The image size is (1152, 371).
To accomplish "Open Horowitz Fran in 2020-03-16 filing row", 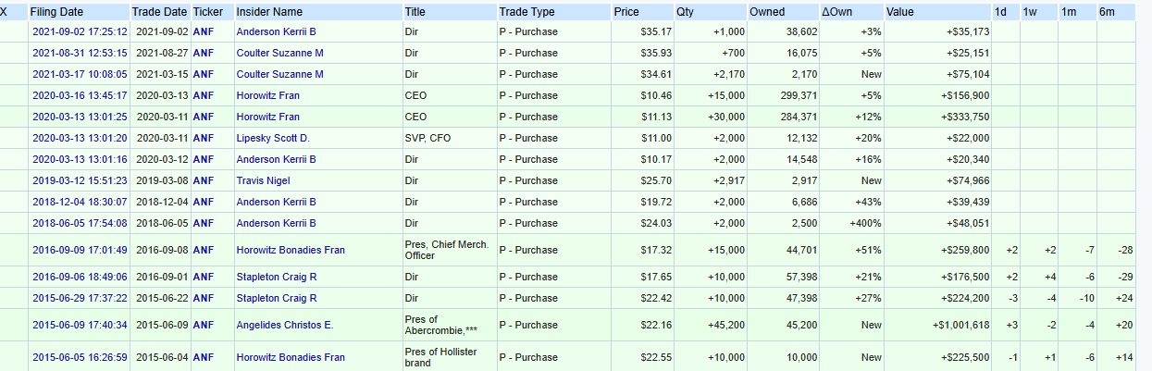I will 268,95.
